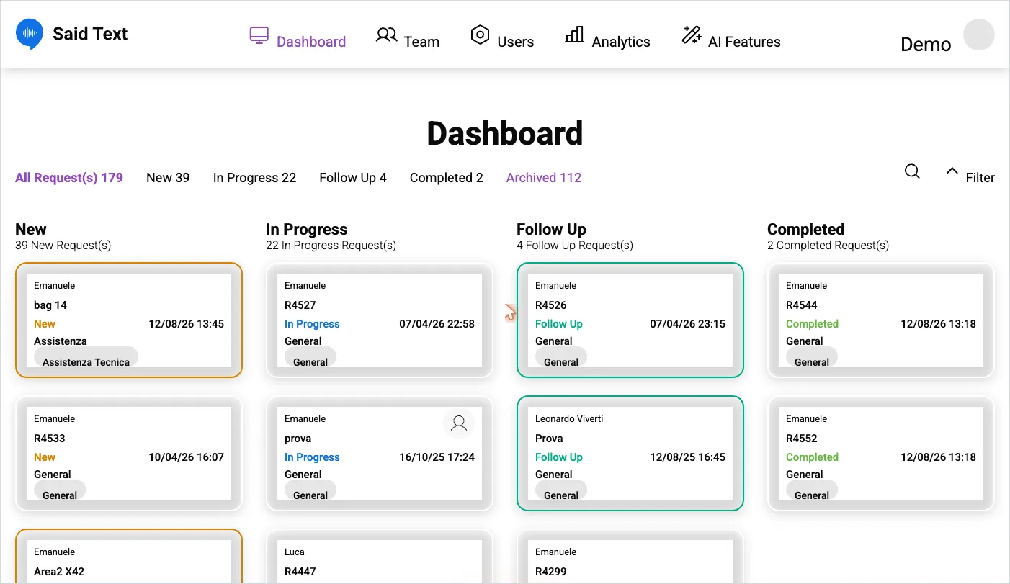Open the Dashboard monitor icon in navigation
Viewport: 1010px width, 584px height.
259,35
